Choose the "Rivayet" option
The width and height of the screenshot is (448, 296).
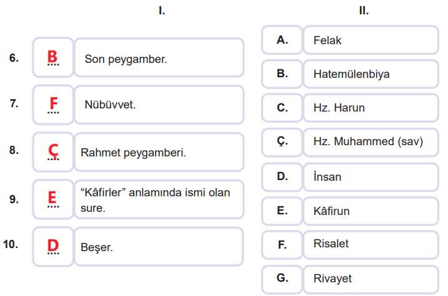coord(371,279)
